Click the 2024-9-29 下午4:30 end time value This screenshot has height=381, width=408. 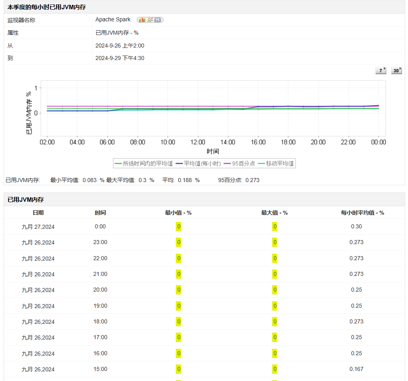120,58
